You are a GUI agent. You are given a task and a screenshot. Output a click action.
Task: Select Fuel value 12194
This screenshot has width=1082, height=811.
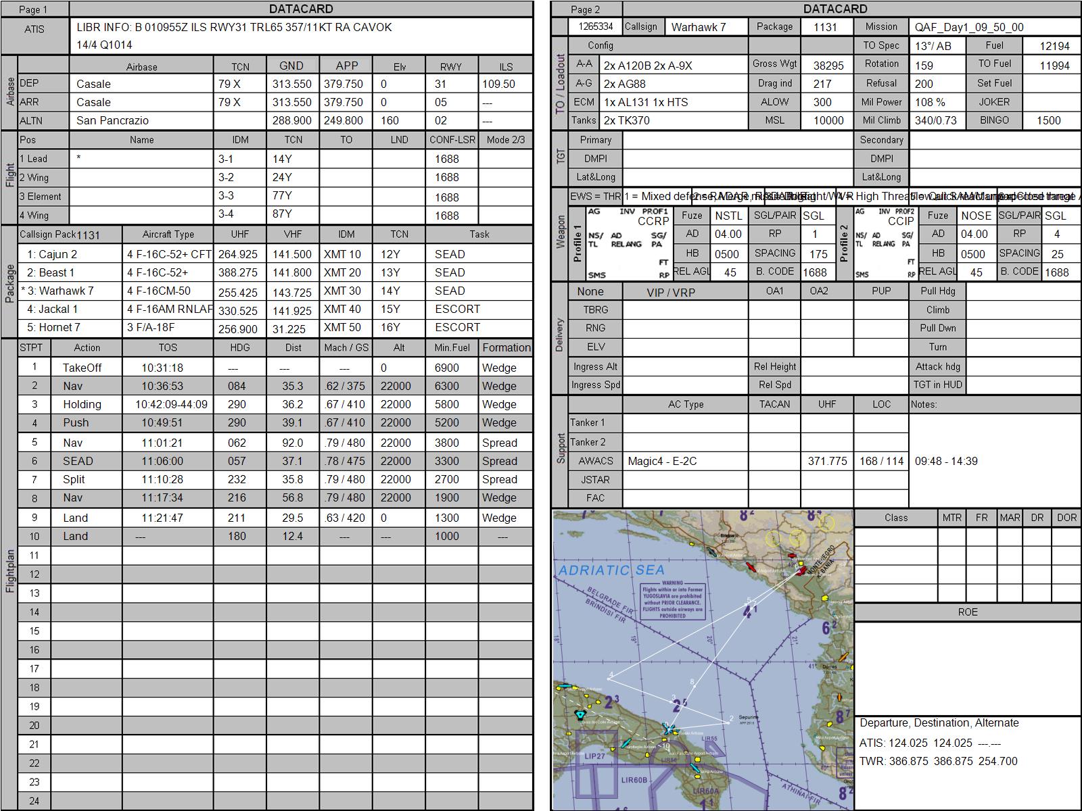click(x=1055, y=46)
